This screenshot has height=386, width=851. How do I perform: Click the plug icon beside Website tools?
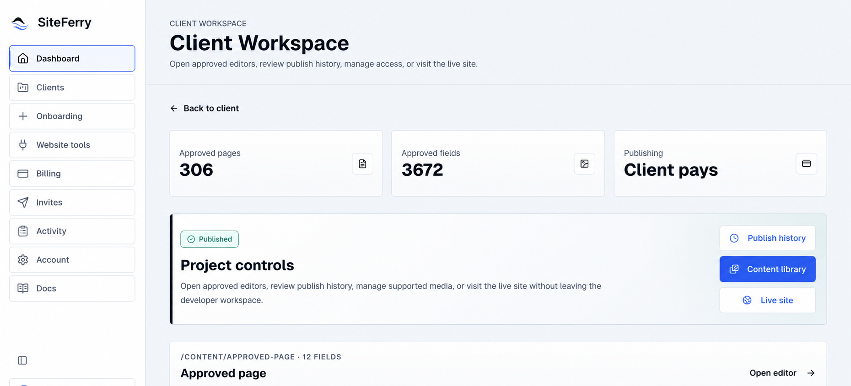click(23, 145)
